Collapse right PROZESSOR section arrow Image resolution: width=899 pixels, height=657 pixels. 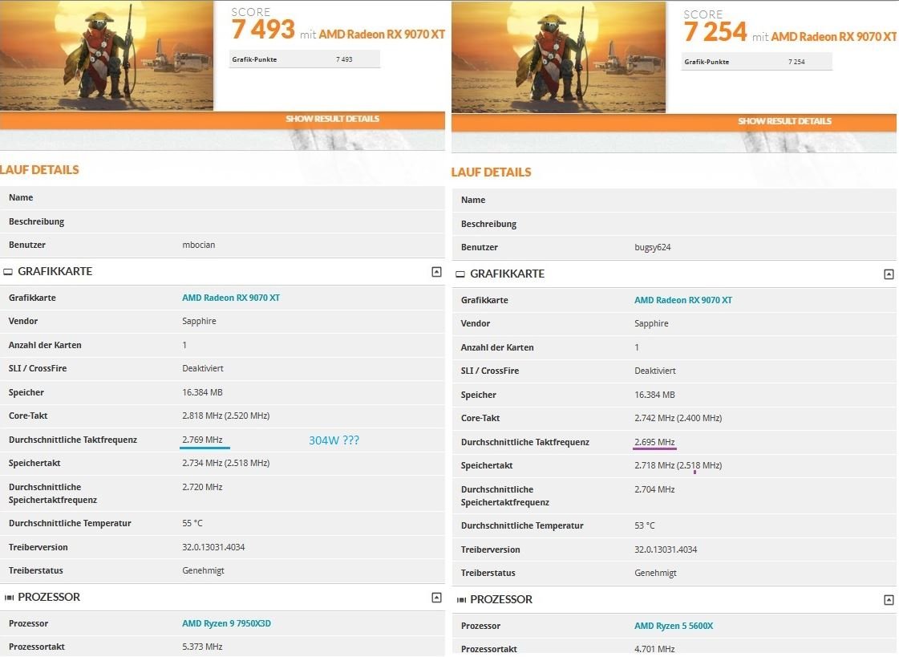pyautogui.click(x=889, y=600)
